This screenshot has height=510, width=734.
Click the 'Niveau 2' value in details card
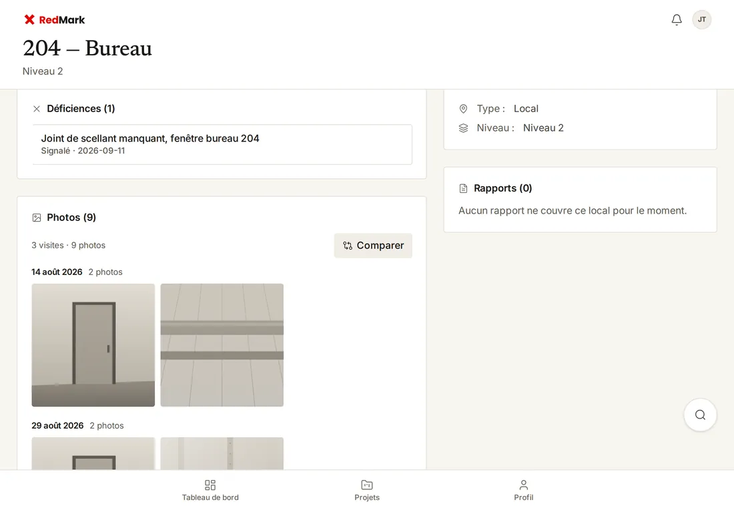543,128
